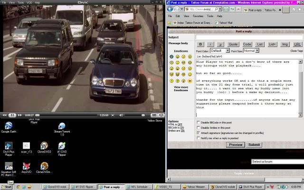Click the DivX seek bar handle
This screenshot has height=190, width=304.
38,115
